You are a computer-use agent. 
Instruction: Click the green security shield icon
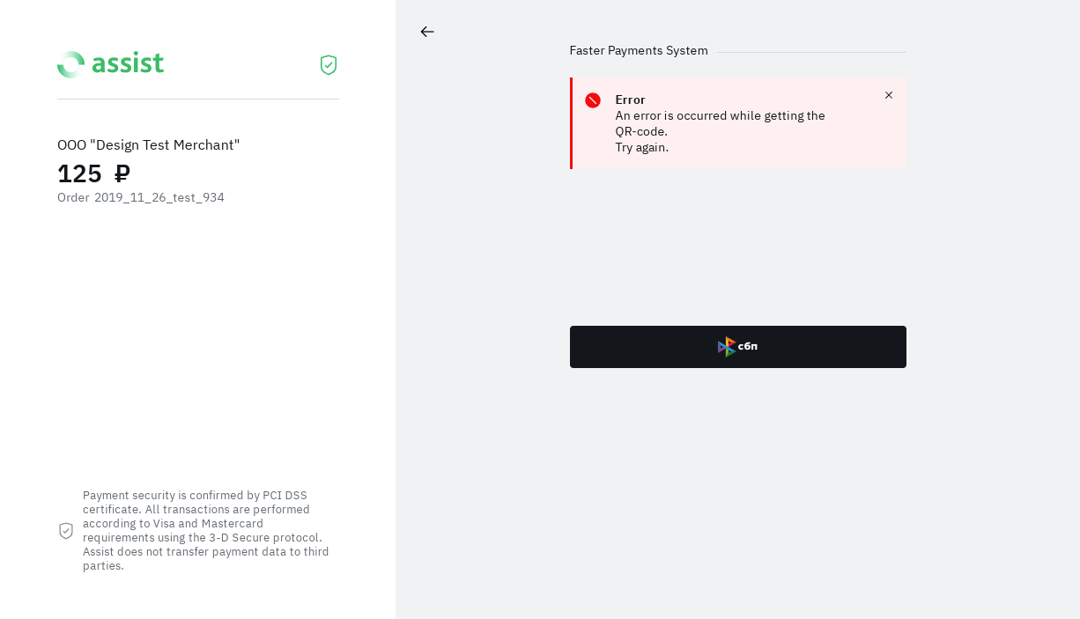[x=329, y=65]
